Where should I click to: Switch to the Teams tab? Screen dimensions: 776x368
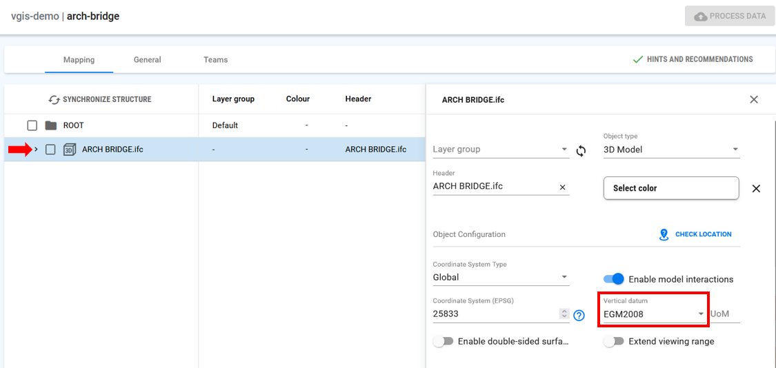tap(216, 60)
